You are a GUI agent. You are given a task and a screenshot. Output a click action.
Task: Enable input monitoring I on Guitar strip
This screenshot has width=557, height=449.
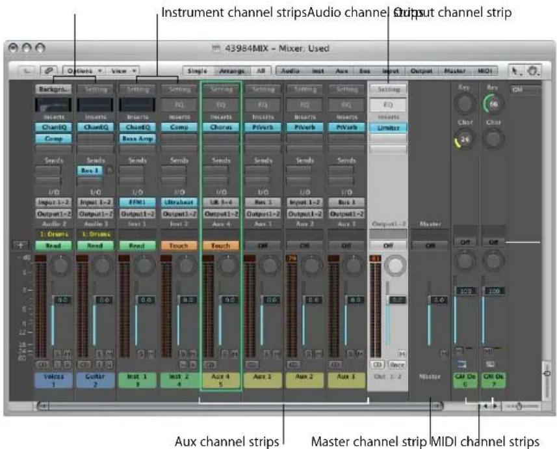tap(100, 364)
